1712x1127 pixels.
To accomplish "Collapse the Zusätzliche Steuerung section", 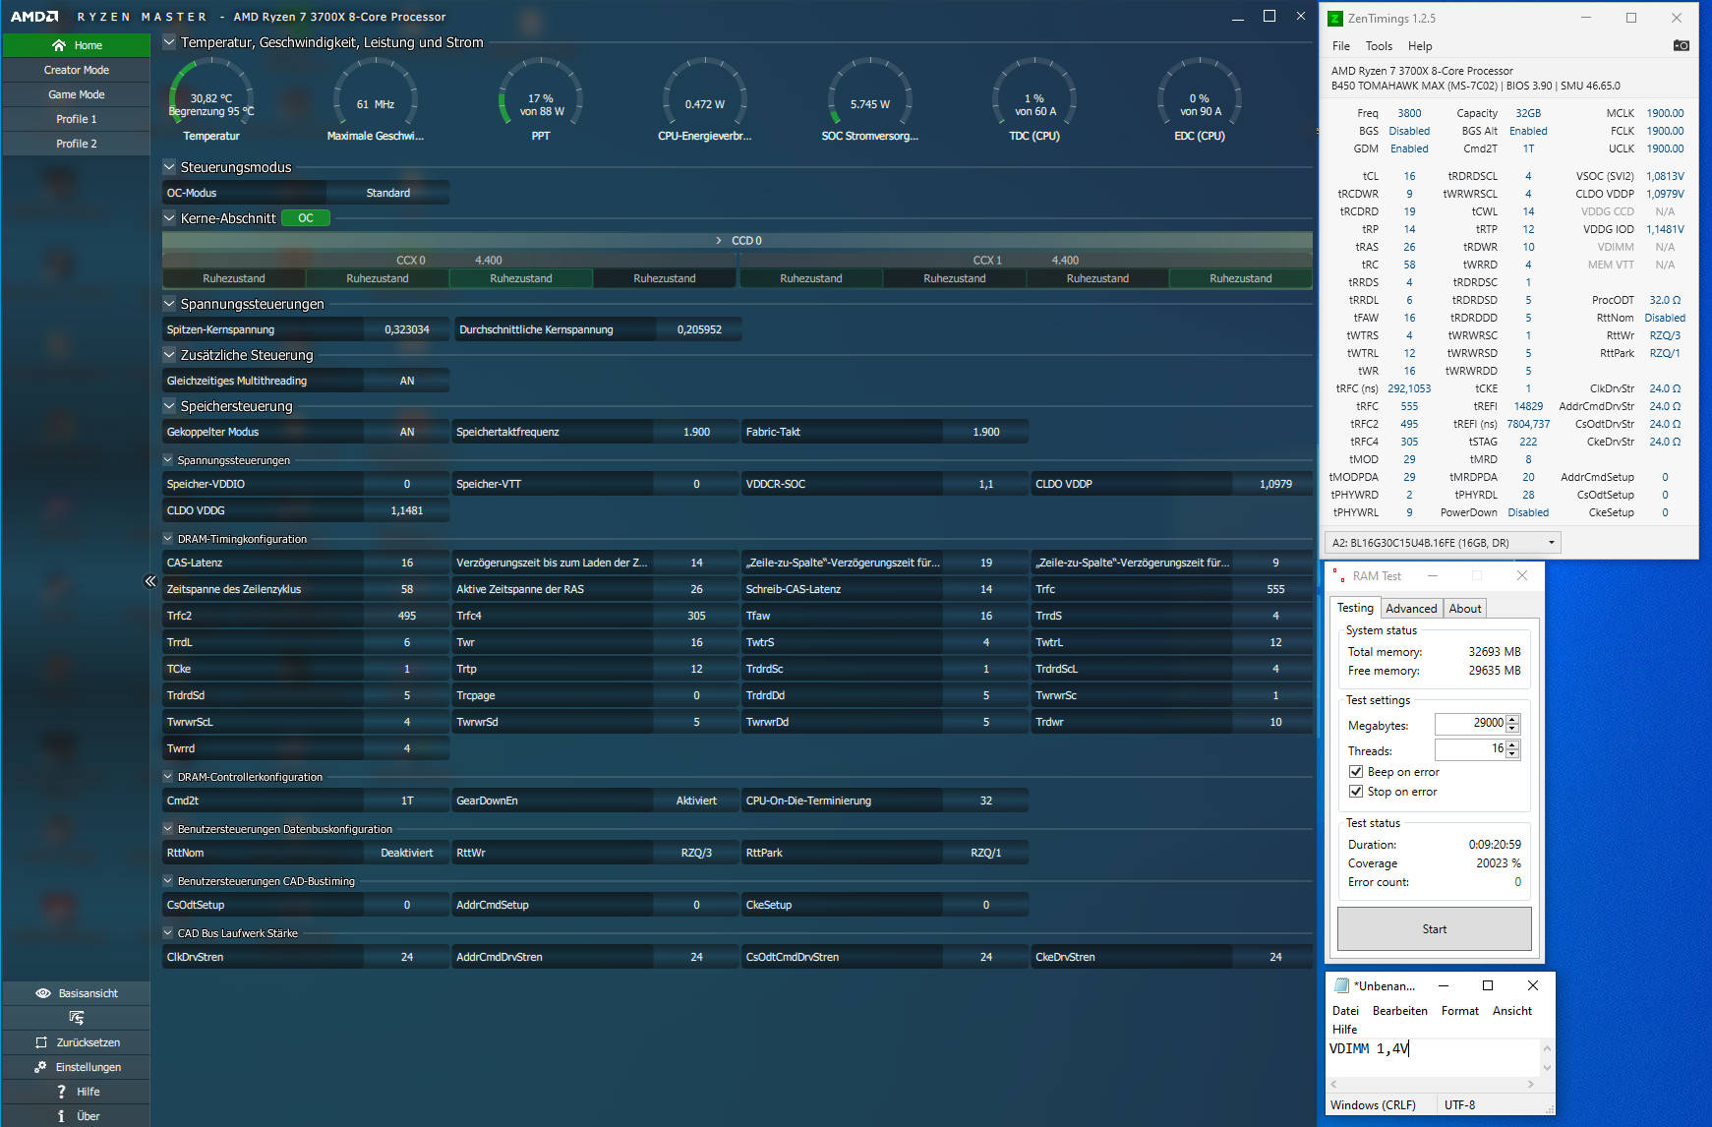I will [169, 355].
